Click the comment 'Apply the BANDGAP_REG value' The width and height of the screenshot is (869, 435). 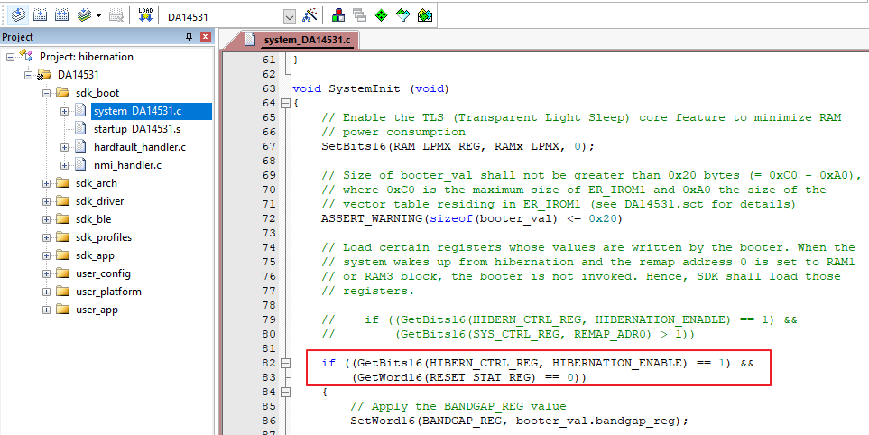click(x=458, y=406)
